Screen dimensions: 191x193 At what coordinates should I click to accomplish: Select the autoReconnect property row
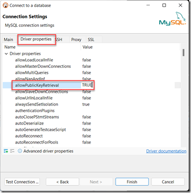click(92, 136)
